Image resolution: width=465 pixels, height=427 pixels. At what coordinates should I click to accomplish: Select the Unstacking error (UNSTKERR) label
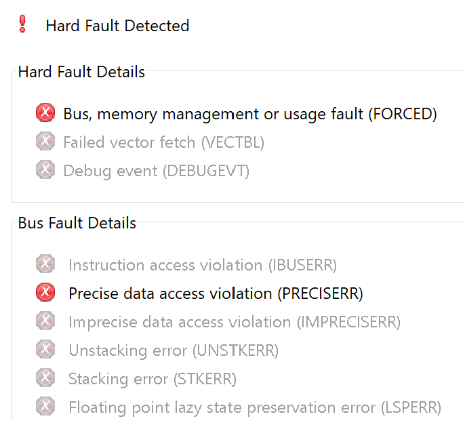click(174, 351)
